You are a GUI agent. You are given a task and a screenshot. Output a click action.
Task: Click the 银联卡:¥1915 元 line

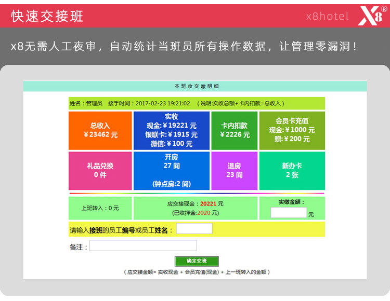coord(172,135)
